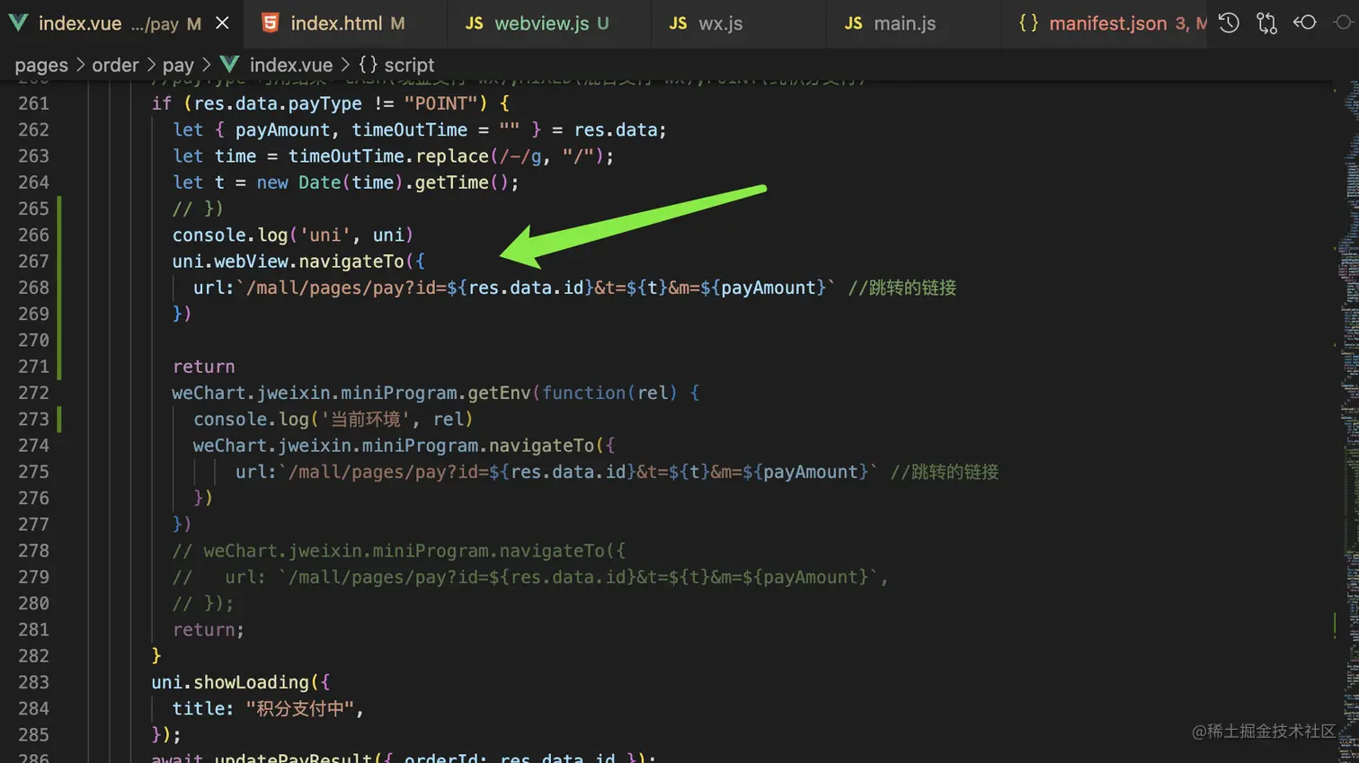Screen dimensions: 1359x763
Task: Click the if condition 'res.data.payType'
Action: point(278,103)
